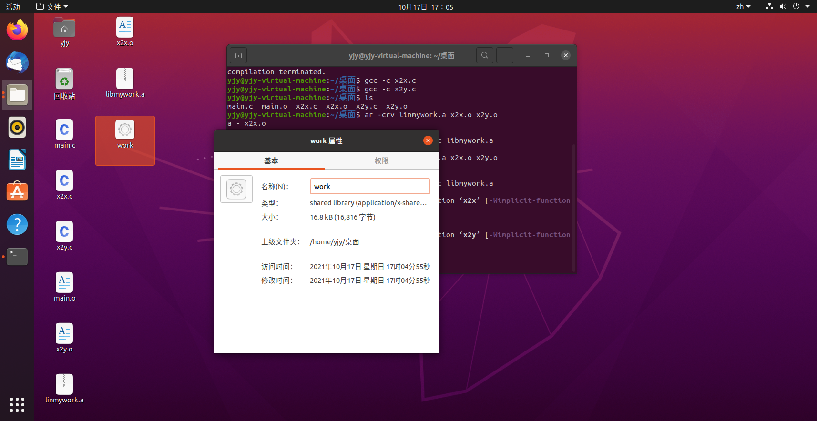Open the terminal search button

coord(485,55)
